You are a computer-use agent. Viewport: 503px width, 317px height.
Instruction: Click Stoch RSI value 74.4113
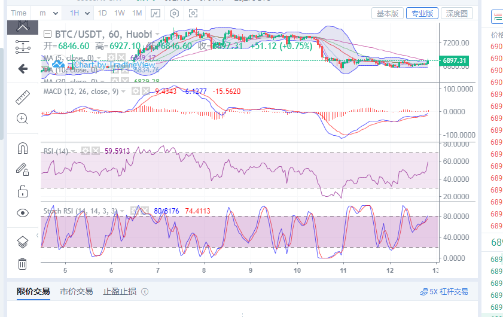pyautogui.click(x=197, y=211)
